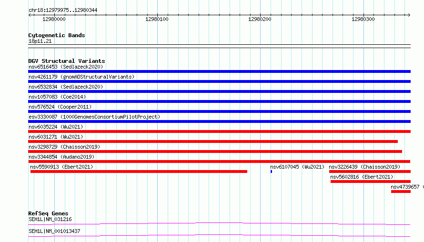Viewport: 424px width, 242px height.
Task: Open variant nsv576524 (Cooper2011) label
Action: (60, 107)
